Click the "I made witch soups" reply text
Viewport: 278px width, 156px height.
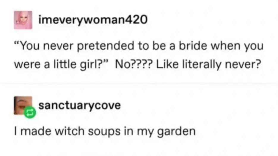(105, 131)
